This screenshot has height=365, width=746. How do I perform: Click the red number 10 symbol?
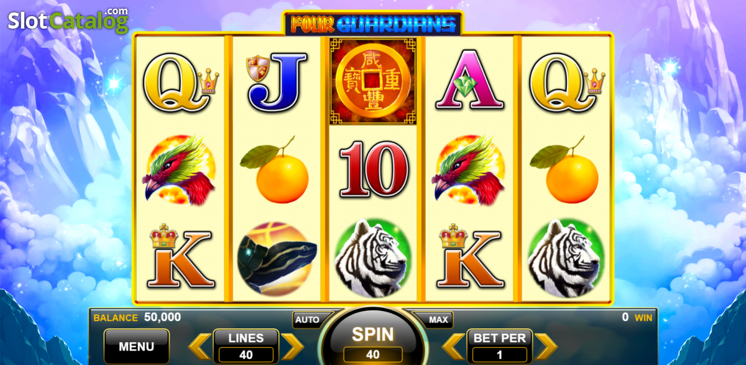[374, 169]
